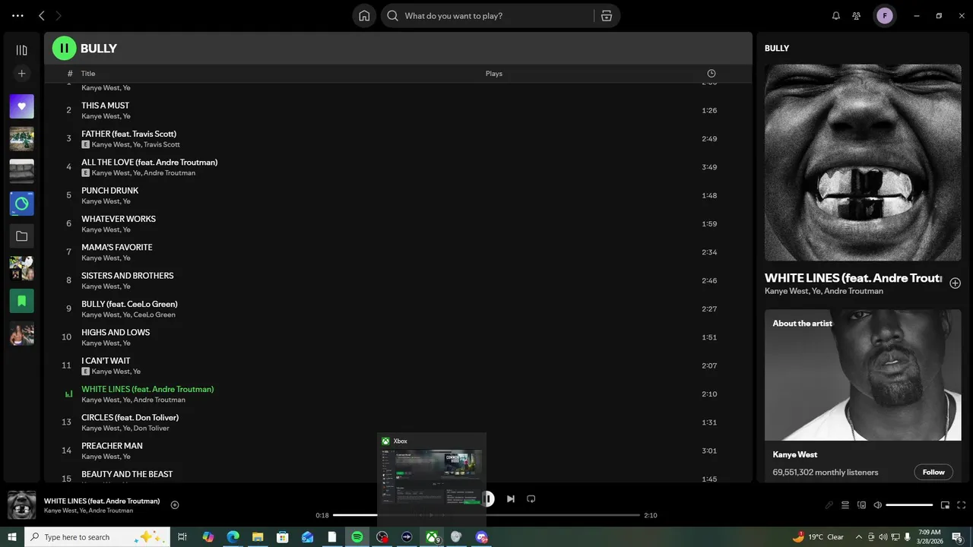Open CeeLo Green artist link in track 9
973x547 pixels.
pos(154,315)
